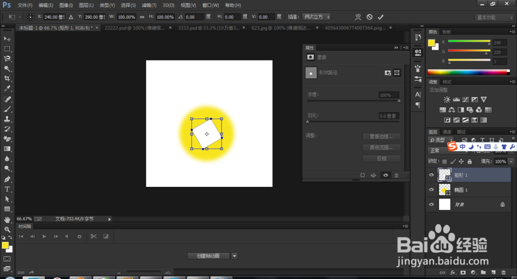517x279 pixels.
Task: Play the timeline animation
Action: pyautogui.click(x=44, y=236)
